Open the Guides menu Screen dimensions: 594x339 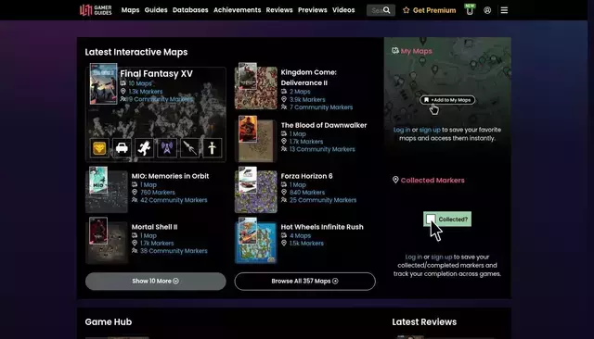coord(156,10)
